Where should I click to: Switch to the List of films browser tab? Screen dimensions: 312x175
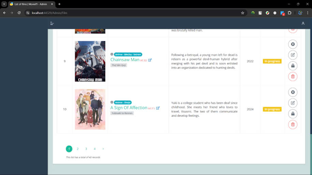pos(31,4)
